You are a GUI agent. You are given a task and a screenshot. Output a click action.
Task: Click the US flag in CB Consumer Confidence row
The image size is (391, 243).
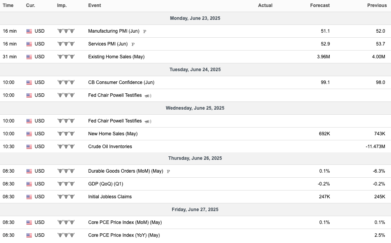click(29, 82)
